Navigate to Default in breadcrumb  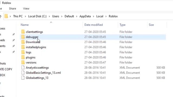pos(69,16)
